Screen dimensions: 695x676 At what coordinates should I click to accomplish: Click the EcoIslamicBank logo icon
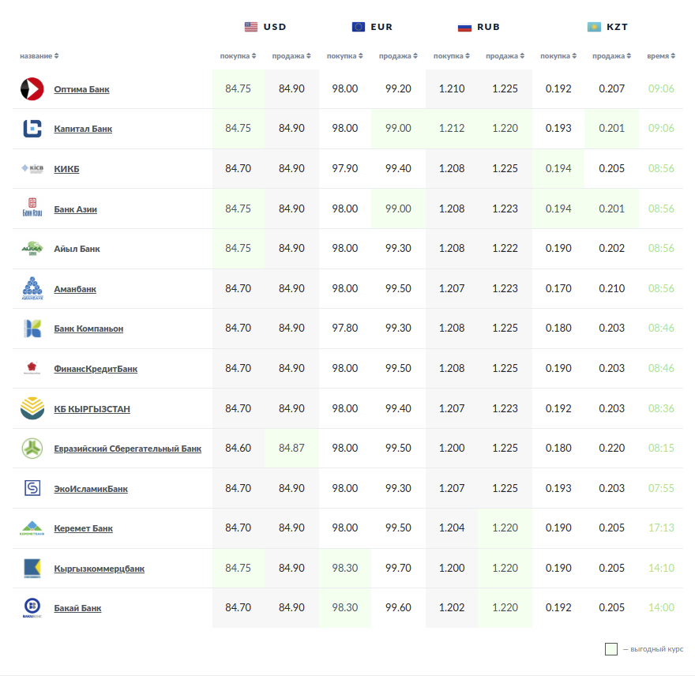[x=32, y=489]
